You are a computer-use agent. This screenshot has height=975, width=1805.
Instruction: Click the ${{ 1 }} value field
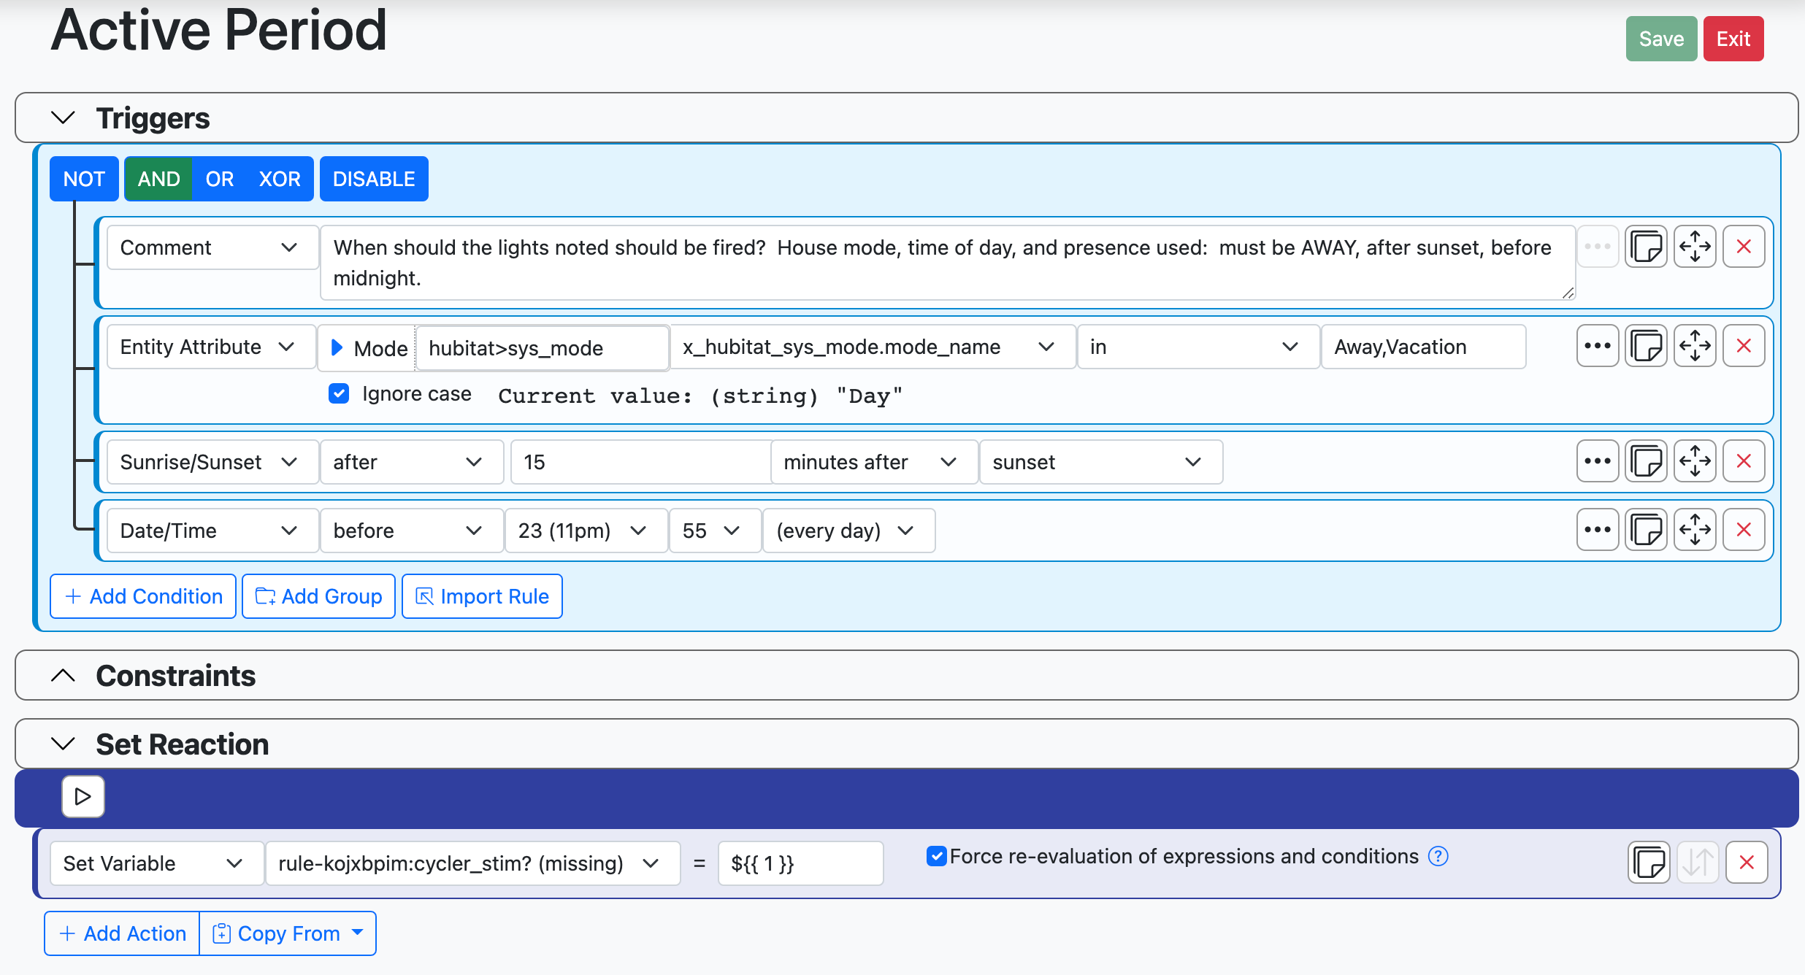click(800, 863)
